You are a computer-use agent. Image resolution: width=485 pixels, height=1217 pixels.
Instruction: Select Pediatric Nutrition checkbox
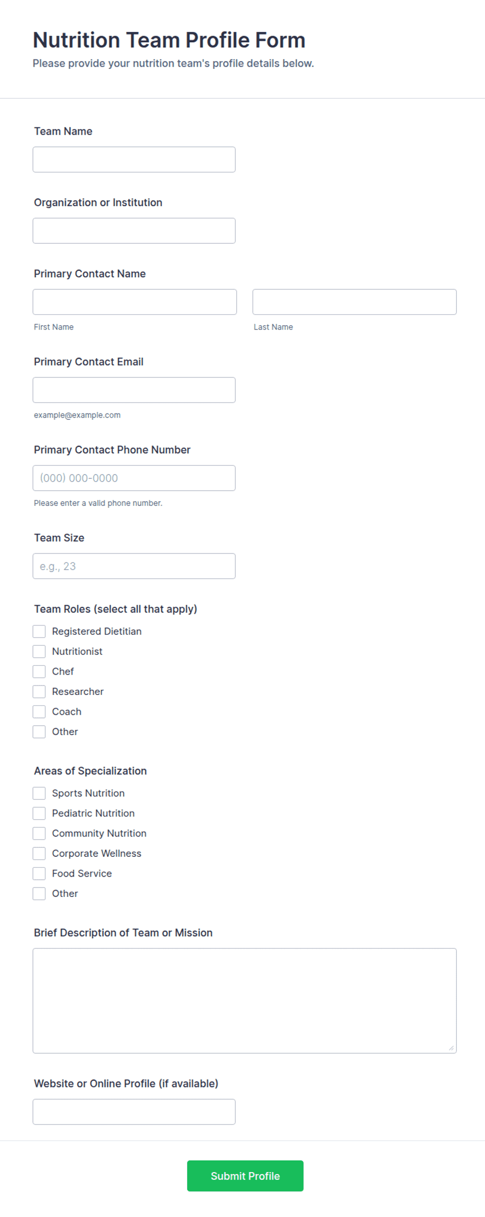(x=39, y=813)
